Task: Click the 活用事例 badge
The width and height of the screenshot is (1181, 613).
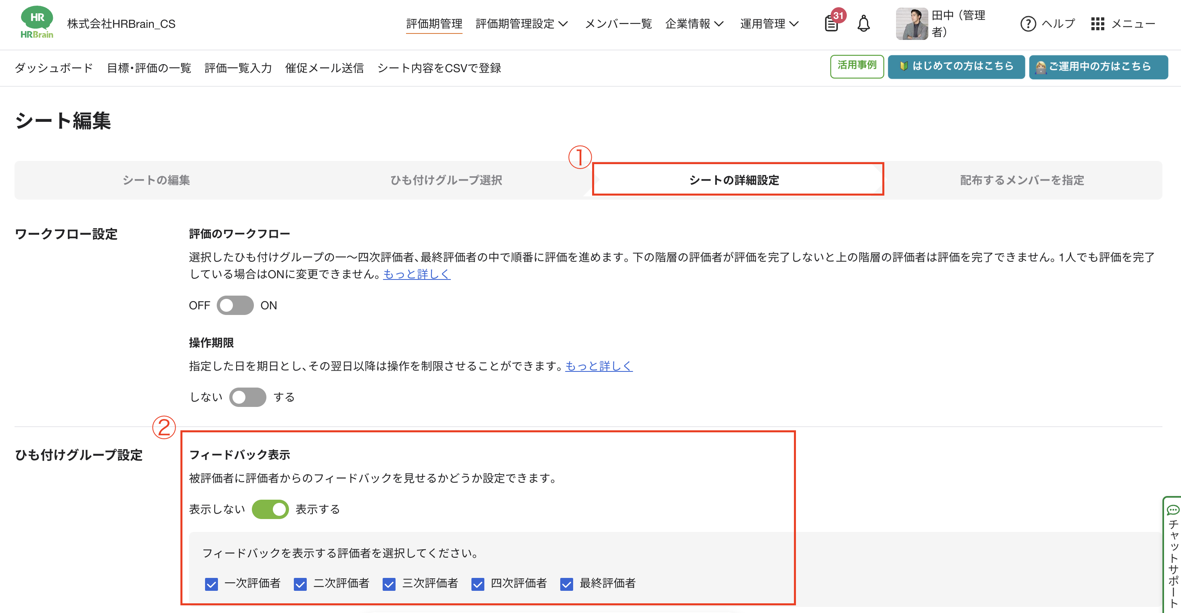Action: [857, 66]
